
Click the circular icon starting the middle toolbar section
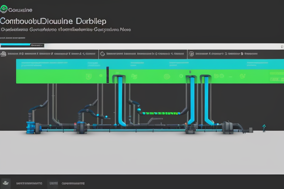click(102, 54)
